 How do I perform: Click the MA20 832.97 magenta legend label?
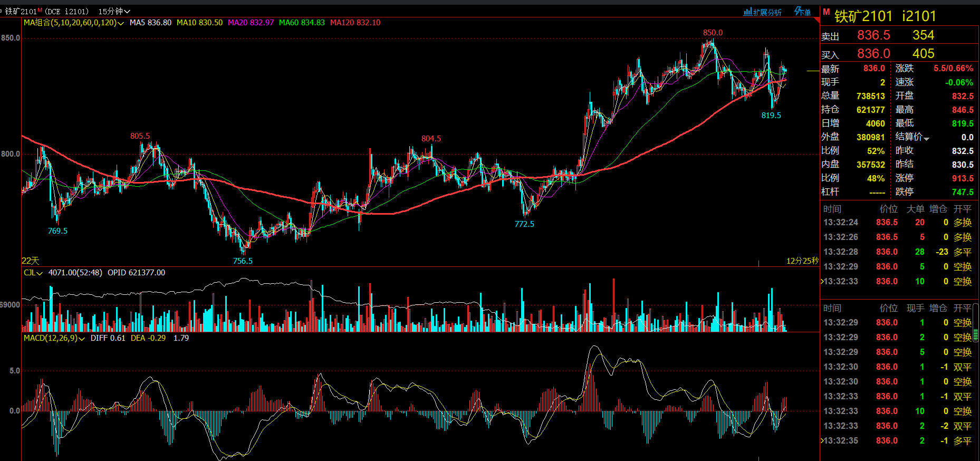tap(251, 23)
